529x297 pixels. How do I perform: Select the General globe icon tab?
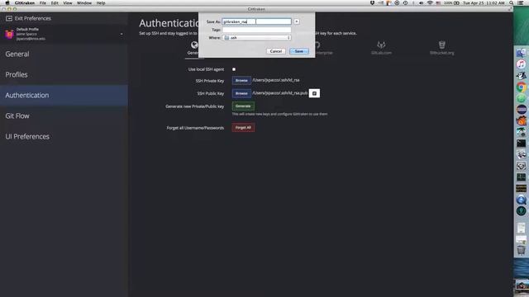click(194, 45)
